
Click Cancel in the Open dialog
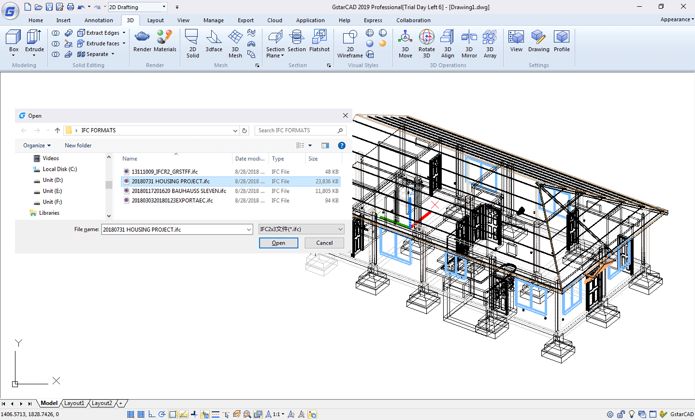[324, 243]
